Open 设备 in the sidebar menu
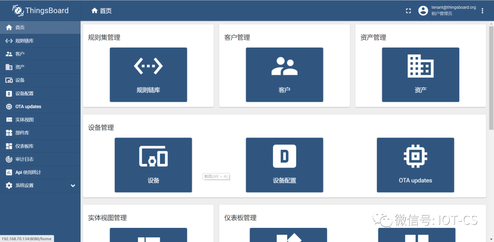 tap(40, 80)
